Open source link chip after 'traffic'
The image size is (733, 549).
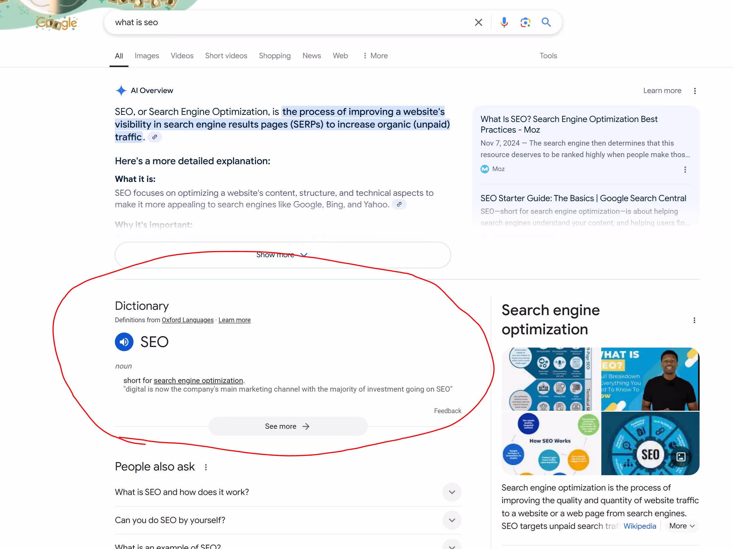[x=154, y=137]
